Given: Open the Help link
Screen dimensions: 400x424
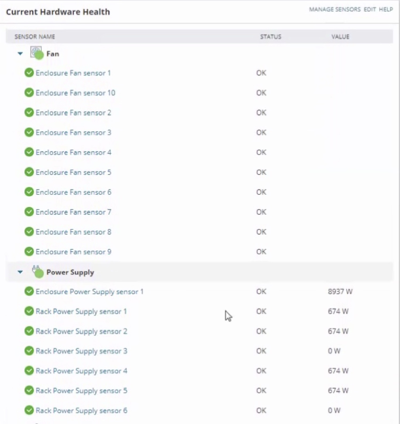Looking at the screenshot, I should [386, 10].
